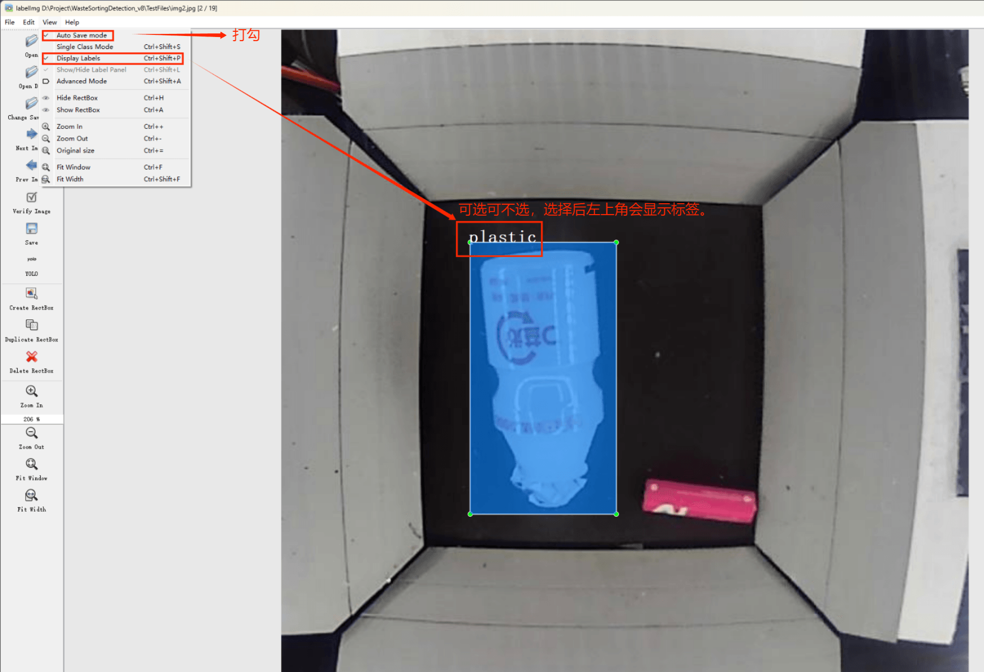
Task: Toggle Advanced Mode menu entry
Action: (116, 81)
